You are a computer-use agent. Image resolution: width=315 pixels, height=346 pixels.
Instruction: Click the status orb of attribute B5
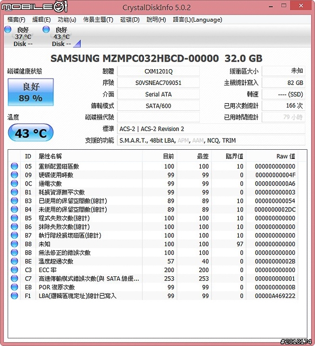(x=15, y=218)
